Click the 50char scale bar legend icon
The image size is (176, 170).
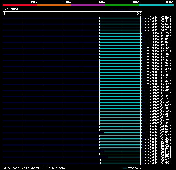tap(125, 168)
